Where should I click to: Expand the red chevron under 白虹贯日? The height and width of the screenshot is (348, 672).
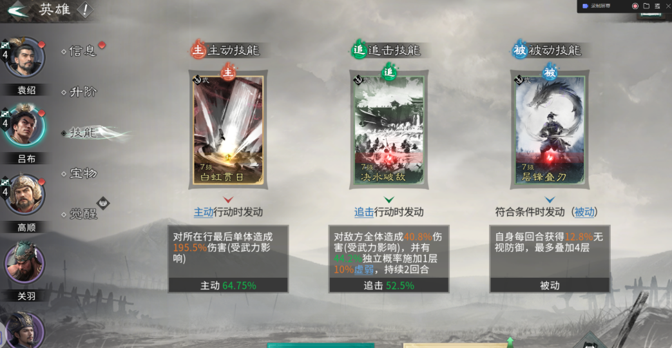point(229,199)
